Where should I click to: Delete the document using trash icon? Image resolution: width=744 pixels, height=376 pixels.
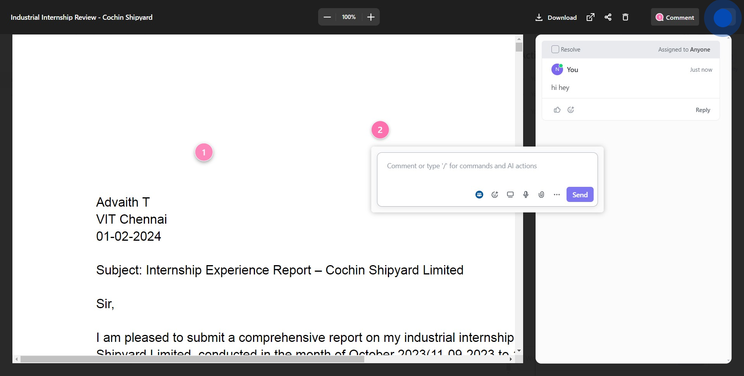click(x=625, y=17)
